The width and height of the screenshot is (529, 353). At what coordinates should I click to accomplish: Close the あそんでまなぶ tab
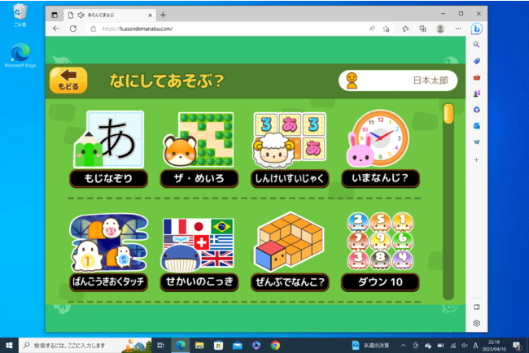pos(150,15)
